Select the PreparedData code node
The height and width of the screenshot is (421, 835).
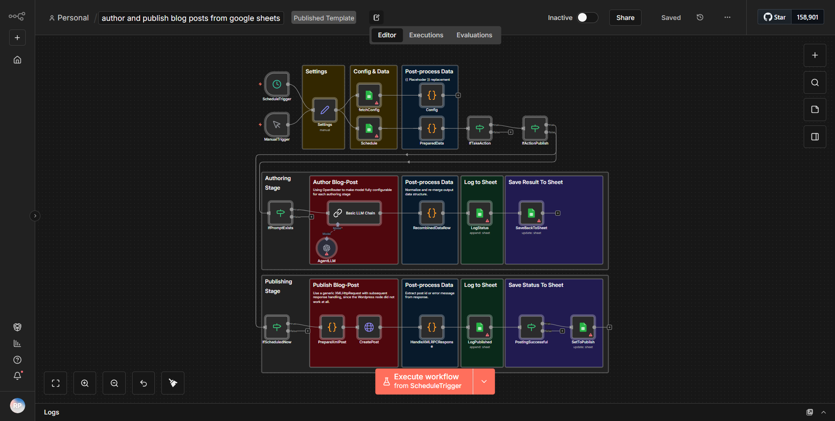point(432,128)
